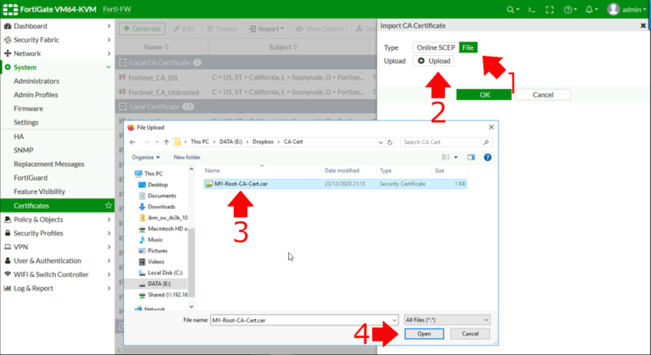Toggle the preview pane icon
This screenshot has height=355, width=651.
470,158
